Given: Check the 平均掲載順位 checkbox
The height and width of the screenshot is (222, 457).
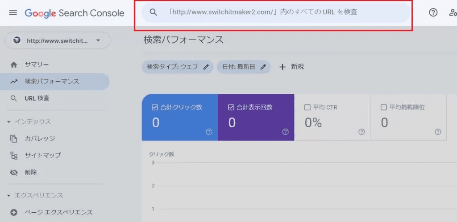Looking at the screenshot, I should pos(383,108).
